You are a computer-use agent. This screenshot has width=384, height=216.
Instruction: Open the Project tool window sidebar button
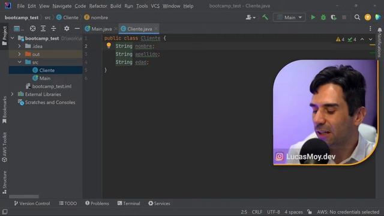click(x=4, y=36)
